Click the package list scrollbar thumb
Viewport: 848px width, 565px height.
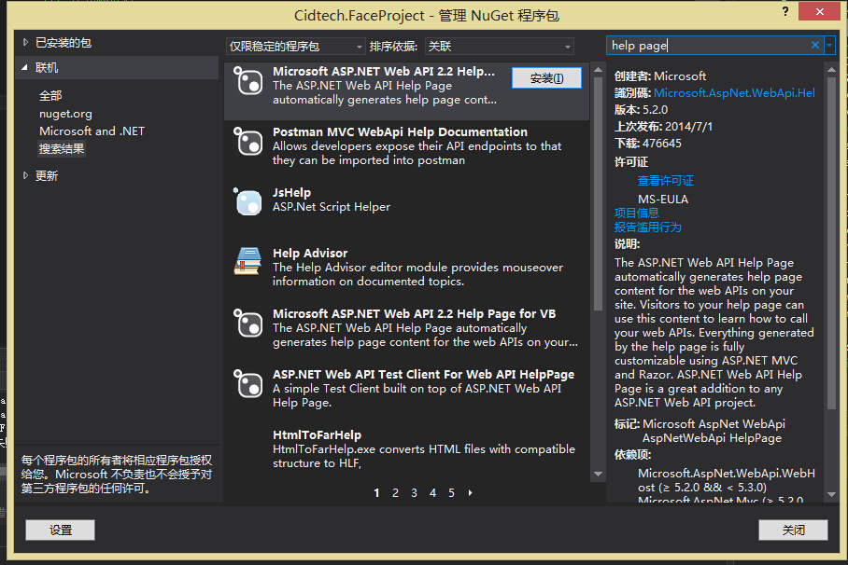coord(598,194)
